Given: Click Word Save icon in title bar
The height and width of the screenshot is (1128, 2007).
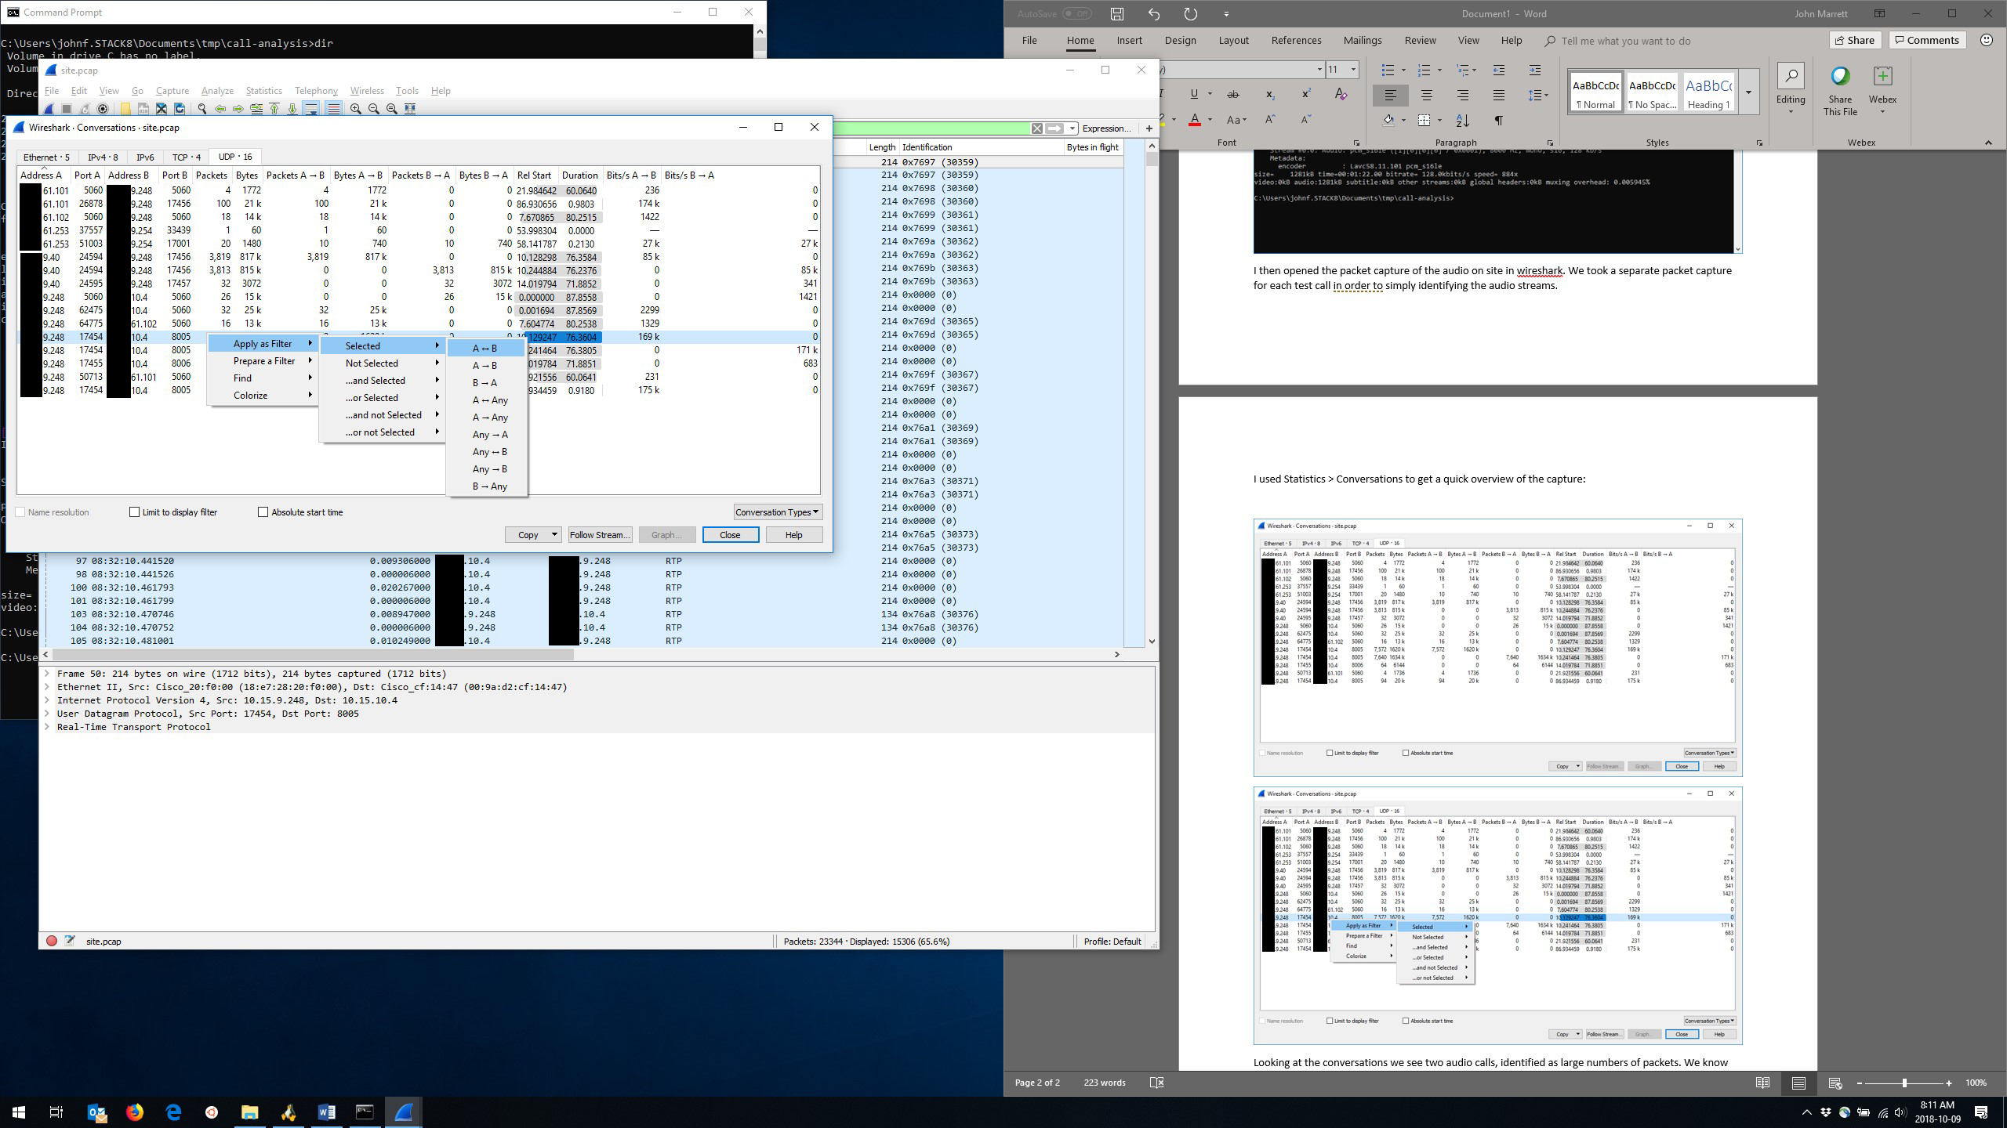Looking at the screenshot, I should click(1117, 13).
